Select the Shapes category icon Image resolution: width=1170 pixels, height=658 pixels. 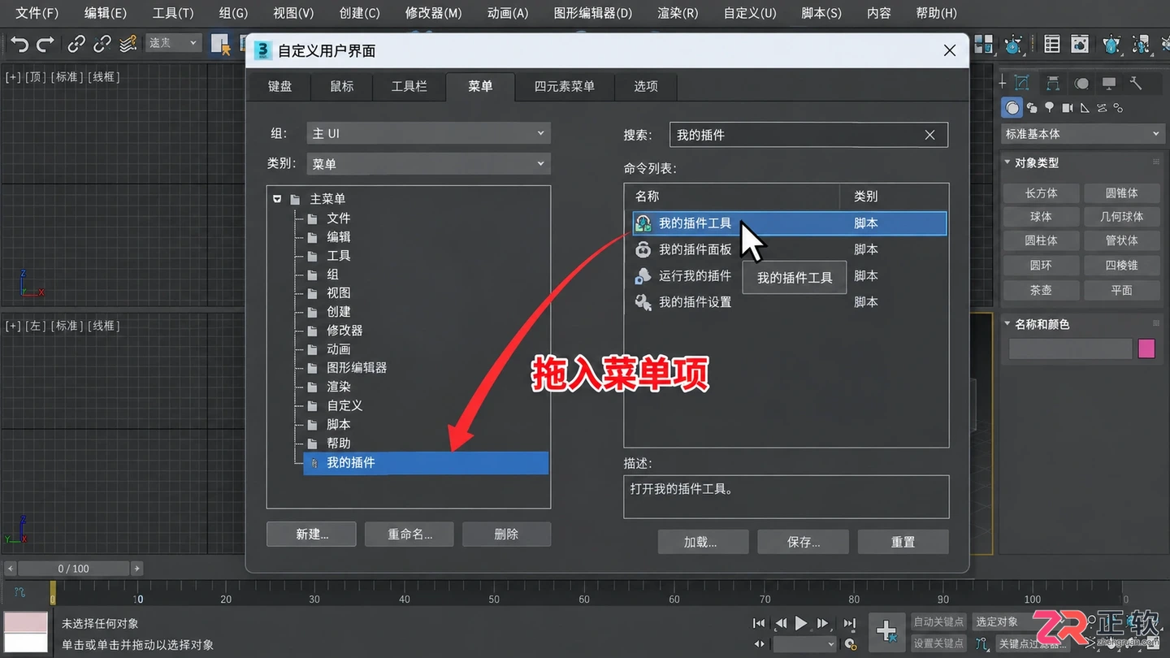[x=1032, y=107]
